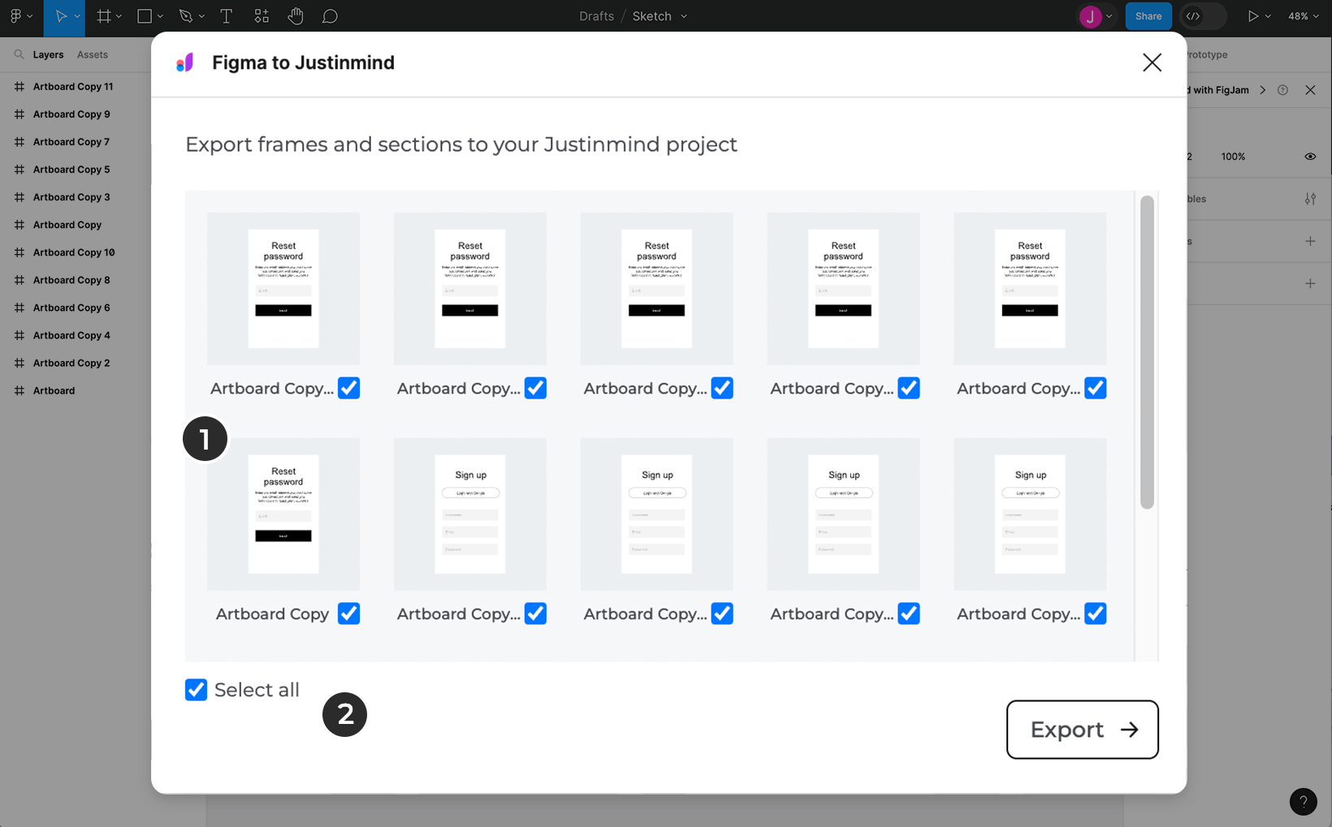This screenshot has width=1332, height=827.
Task: Click frame icon beside Artboard Copy 5
Action: [19, 170]
